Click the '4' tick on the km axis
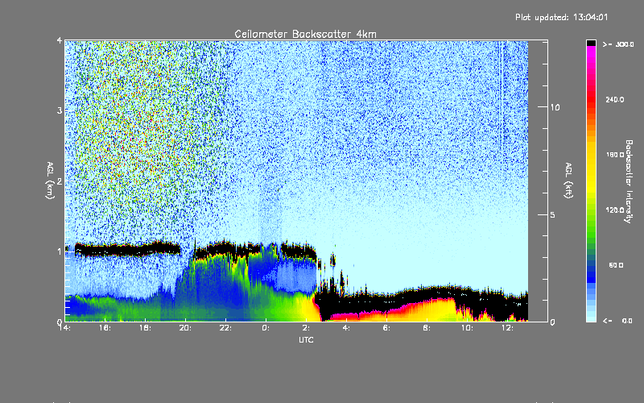 point(60,41)
